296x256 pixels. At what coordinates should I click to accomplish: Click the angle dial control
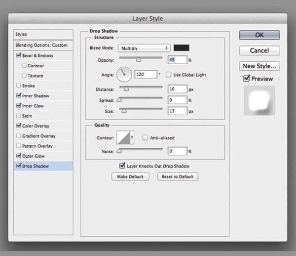click(124, 75)
